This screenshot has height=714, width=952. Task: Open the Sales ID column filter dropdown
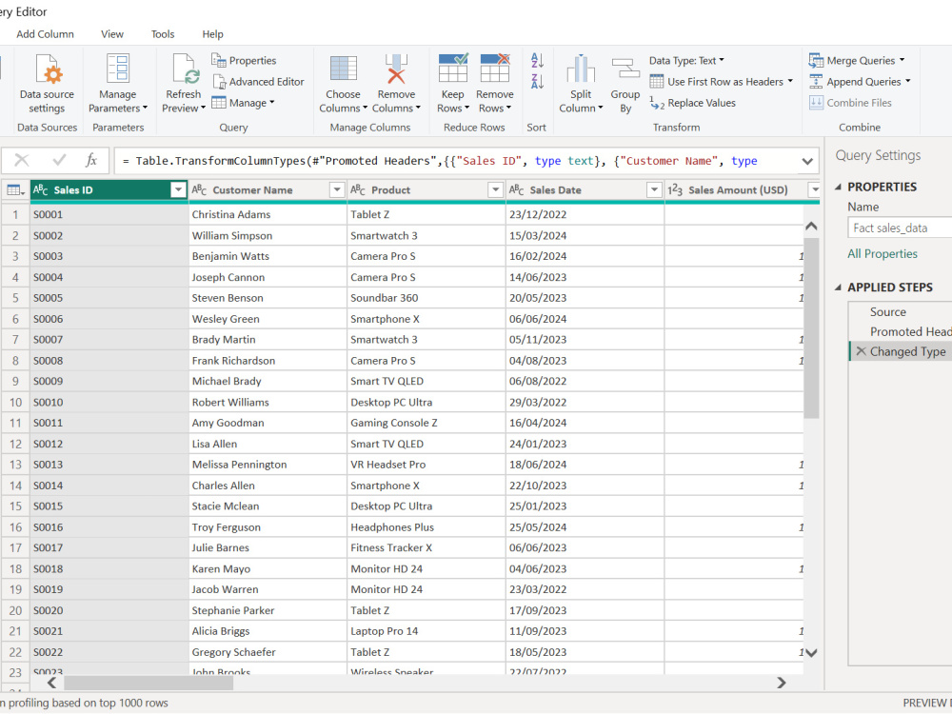178,190
